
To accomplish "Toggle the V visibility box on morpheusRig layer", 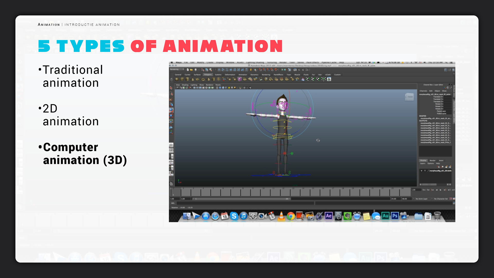I will [x=421, y=171].
